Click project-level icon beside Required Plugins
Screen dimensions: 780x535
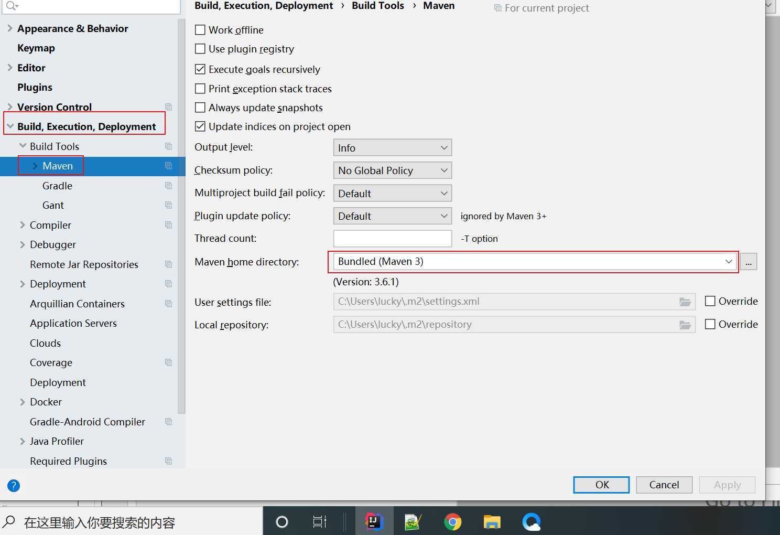pos(168,461)
